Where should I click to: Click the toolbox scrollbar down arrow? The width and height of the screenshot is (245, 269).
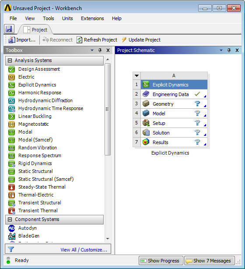click(x=108, y=238)
